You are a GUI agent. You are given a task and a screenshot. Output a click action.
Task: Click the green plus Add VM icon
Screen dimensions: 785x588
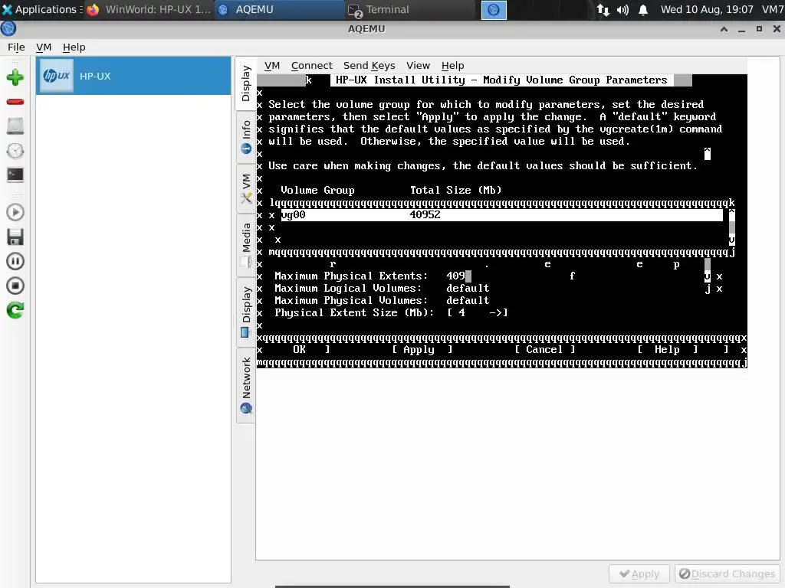(x=15, y=77)
